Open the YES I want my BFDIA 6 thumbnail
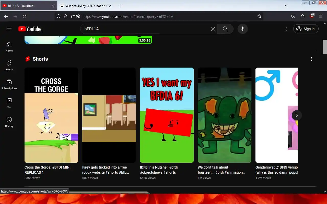Image resolution: width=327 pixels, height=204 pixels. [167, 115]
